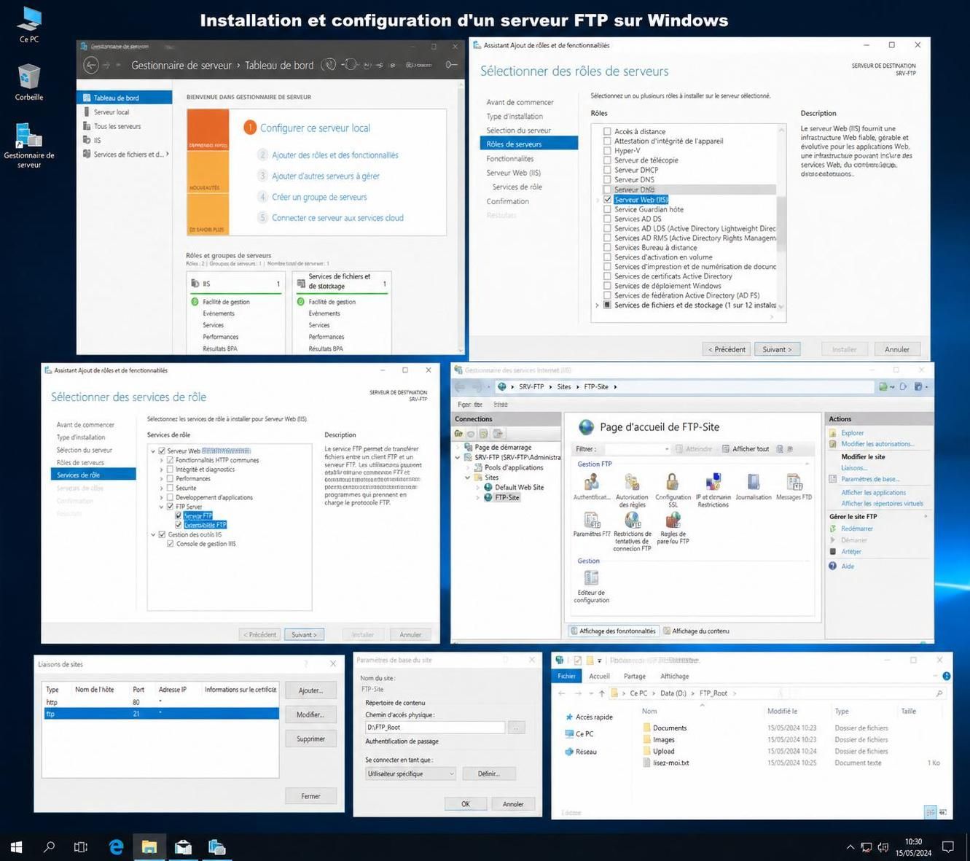
Task: Click Ajouter in Liaisons de sites
Action: [310, 690]
